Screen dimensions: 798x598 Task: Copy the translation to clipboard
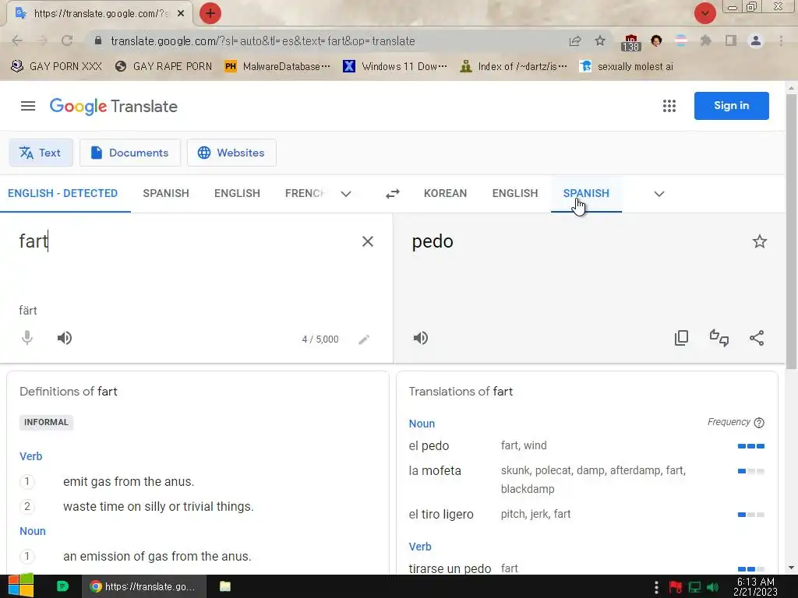tap(681, 338)
